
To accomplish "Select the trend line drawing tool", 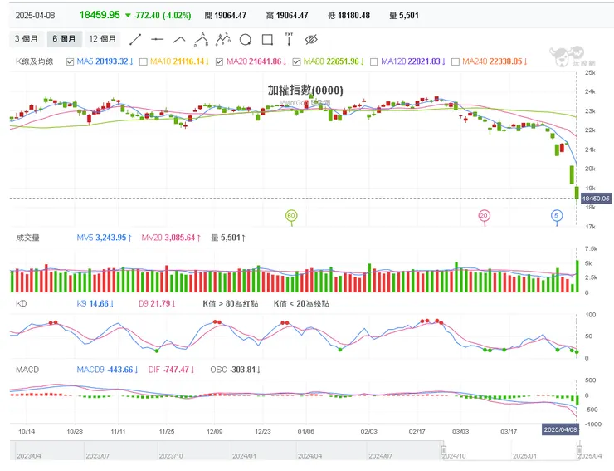I will click(135, 39).
